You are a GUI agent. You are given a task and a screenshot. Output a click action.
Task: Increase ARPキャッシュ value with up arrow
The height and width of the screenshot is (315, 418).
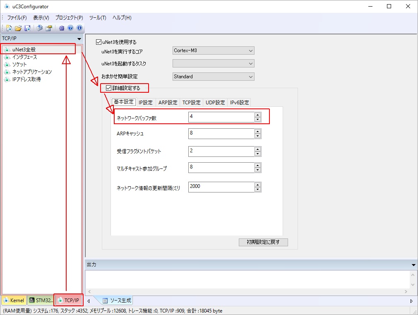click(x=257, y=131)
